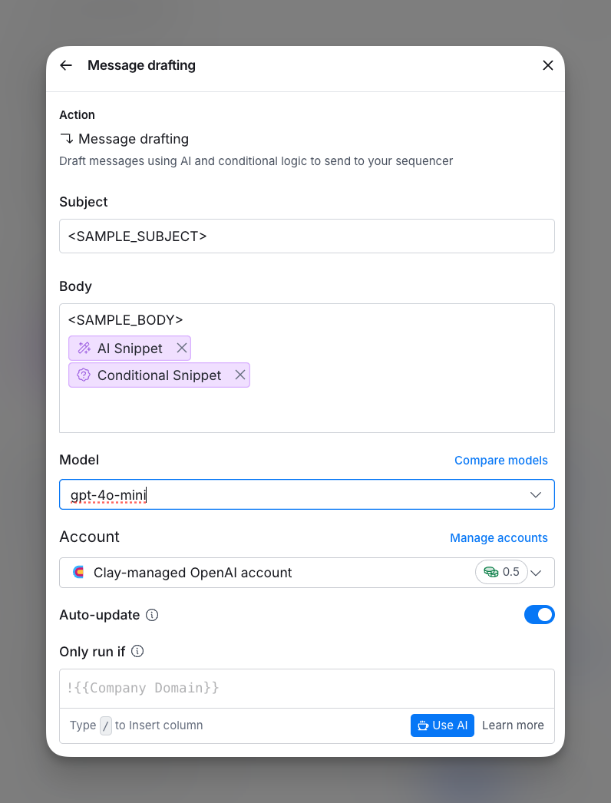Click the credits coin badge showing 0.5
This screenshot has width=611, height=803.
(501, 572)
